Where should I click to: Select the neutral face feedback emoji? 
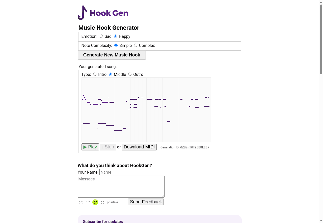click(x=88, y=202)
